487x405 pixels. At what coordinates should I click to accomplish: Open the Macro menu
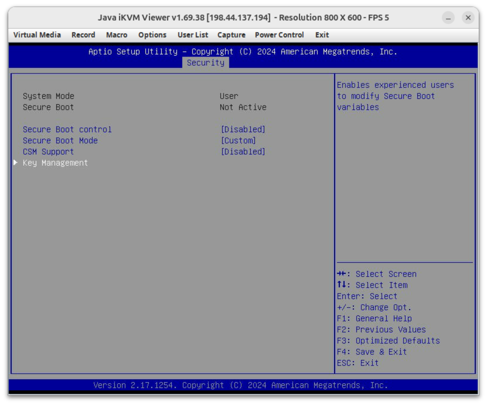[117, 35]
